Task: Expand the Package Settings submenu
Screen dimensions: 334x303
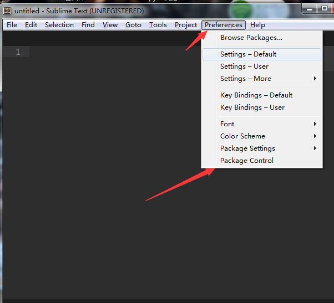Action: 262,148
